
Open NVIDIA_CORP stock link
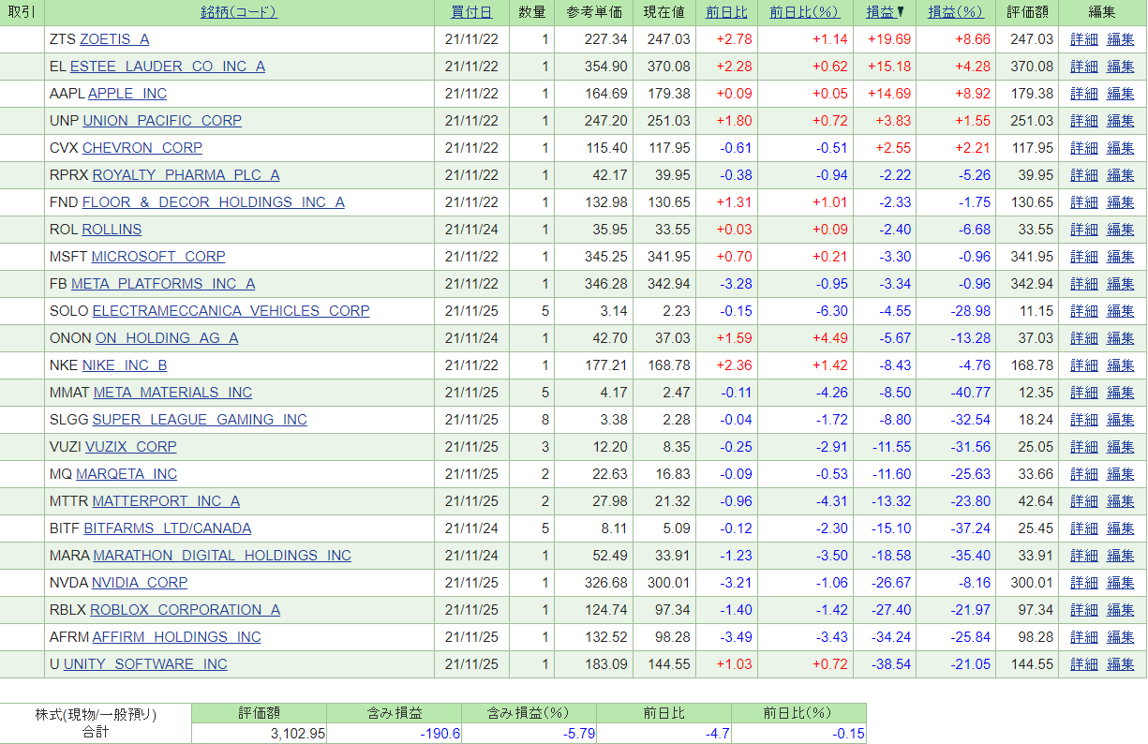(x=140, y=583)
